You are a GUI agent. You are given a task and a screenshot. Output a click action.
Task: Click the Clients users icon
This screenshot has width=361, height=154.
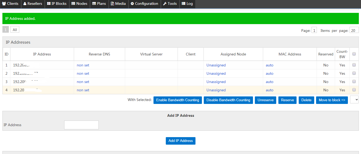click(4, 4)
